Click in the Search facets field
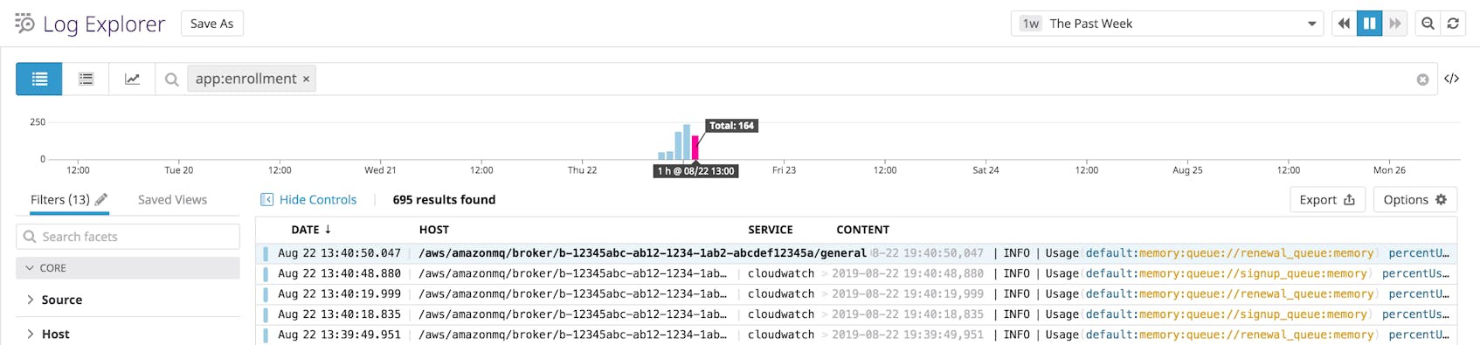The width and height of the screenshot is (1480, 345). (x=128, y=237)
